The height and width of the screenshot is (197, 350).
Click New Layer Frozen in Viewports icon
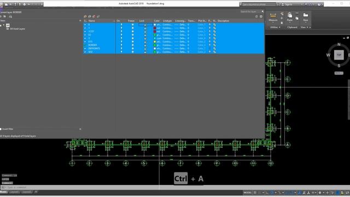coord(90,16)
